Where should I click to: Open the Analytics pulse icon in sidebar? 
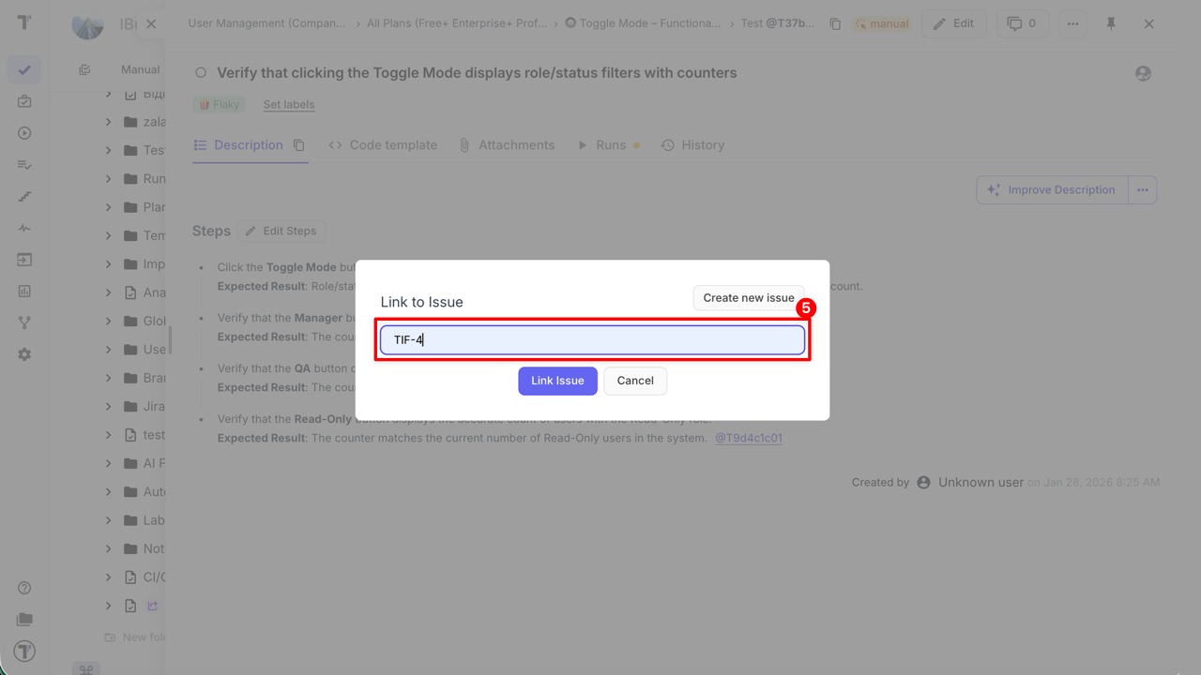point(24,228)
